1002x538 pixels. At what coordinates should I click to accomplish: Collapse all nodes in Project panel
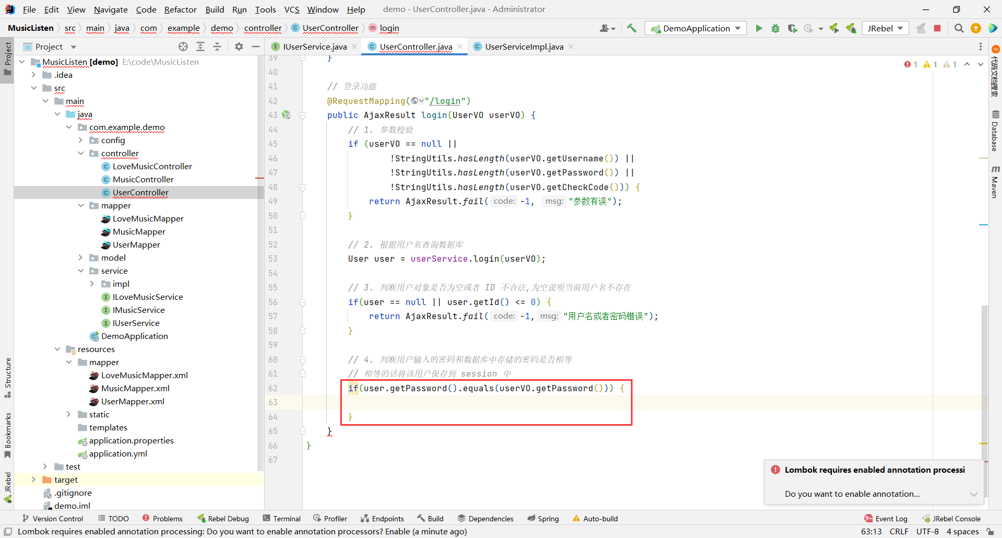click(217, 46)
